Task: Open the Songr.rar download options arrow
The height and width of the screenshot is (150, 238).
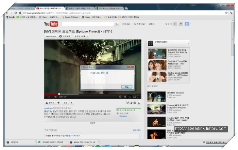Action: [x=35, y=142]
